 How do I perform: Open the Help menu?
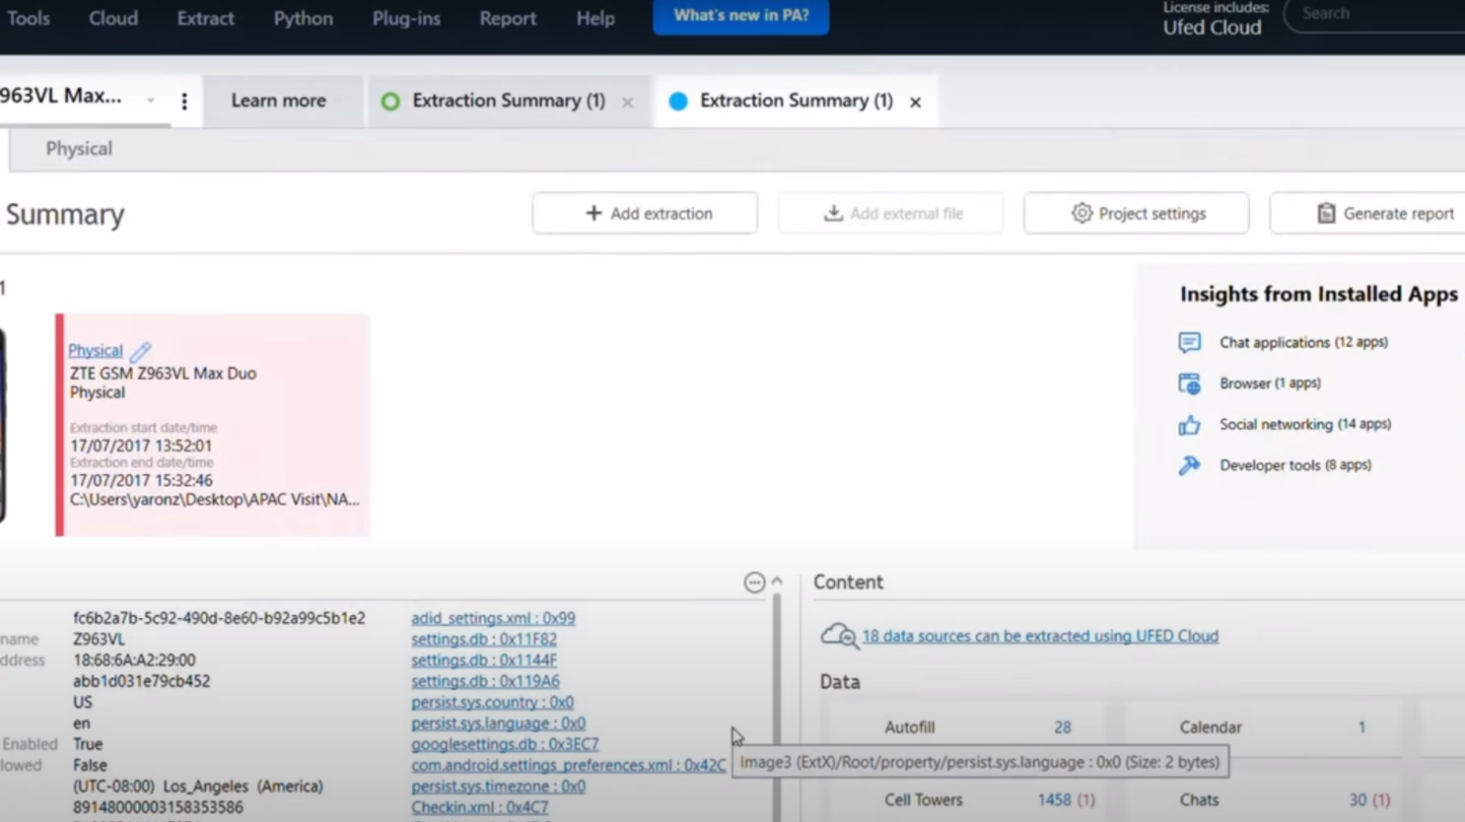pyautogui.click(x=595, y=18)
